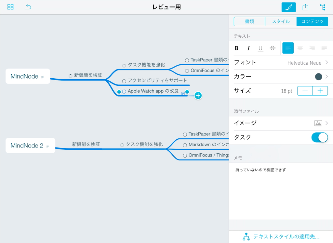Open the documents grid view icon

point(10,7)
